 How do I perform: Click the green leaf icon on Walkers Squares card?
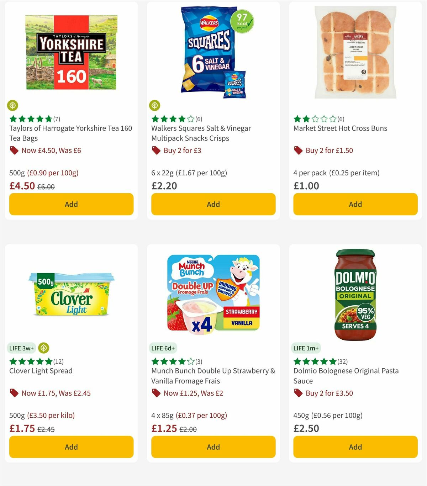(x=155, y=106)
